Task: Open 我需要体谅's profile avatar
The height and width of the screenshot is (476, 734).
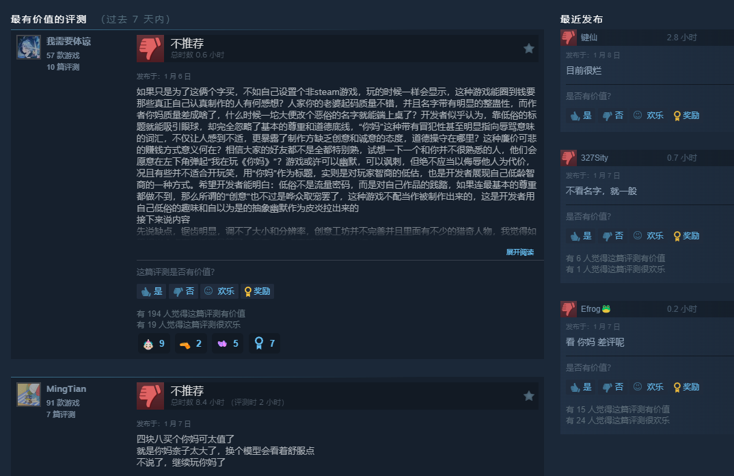Action: click(x=29, y=47)
